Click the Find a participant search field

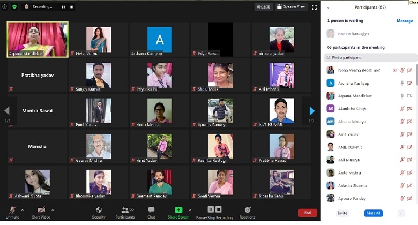pyautogui.click(x=371, y=57)
